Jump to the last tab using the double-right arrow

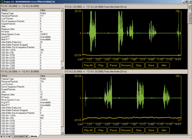pyautogui.click(x=9, y=137)
